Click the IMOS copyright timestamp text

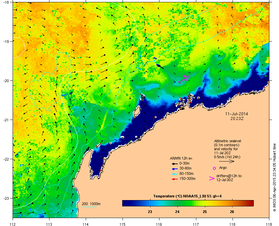274,177
